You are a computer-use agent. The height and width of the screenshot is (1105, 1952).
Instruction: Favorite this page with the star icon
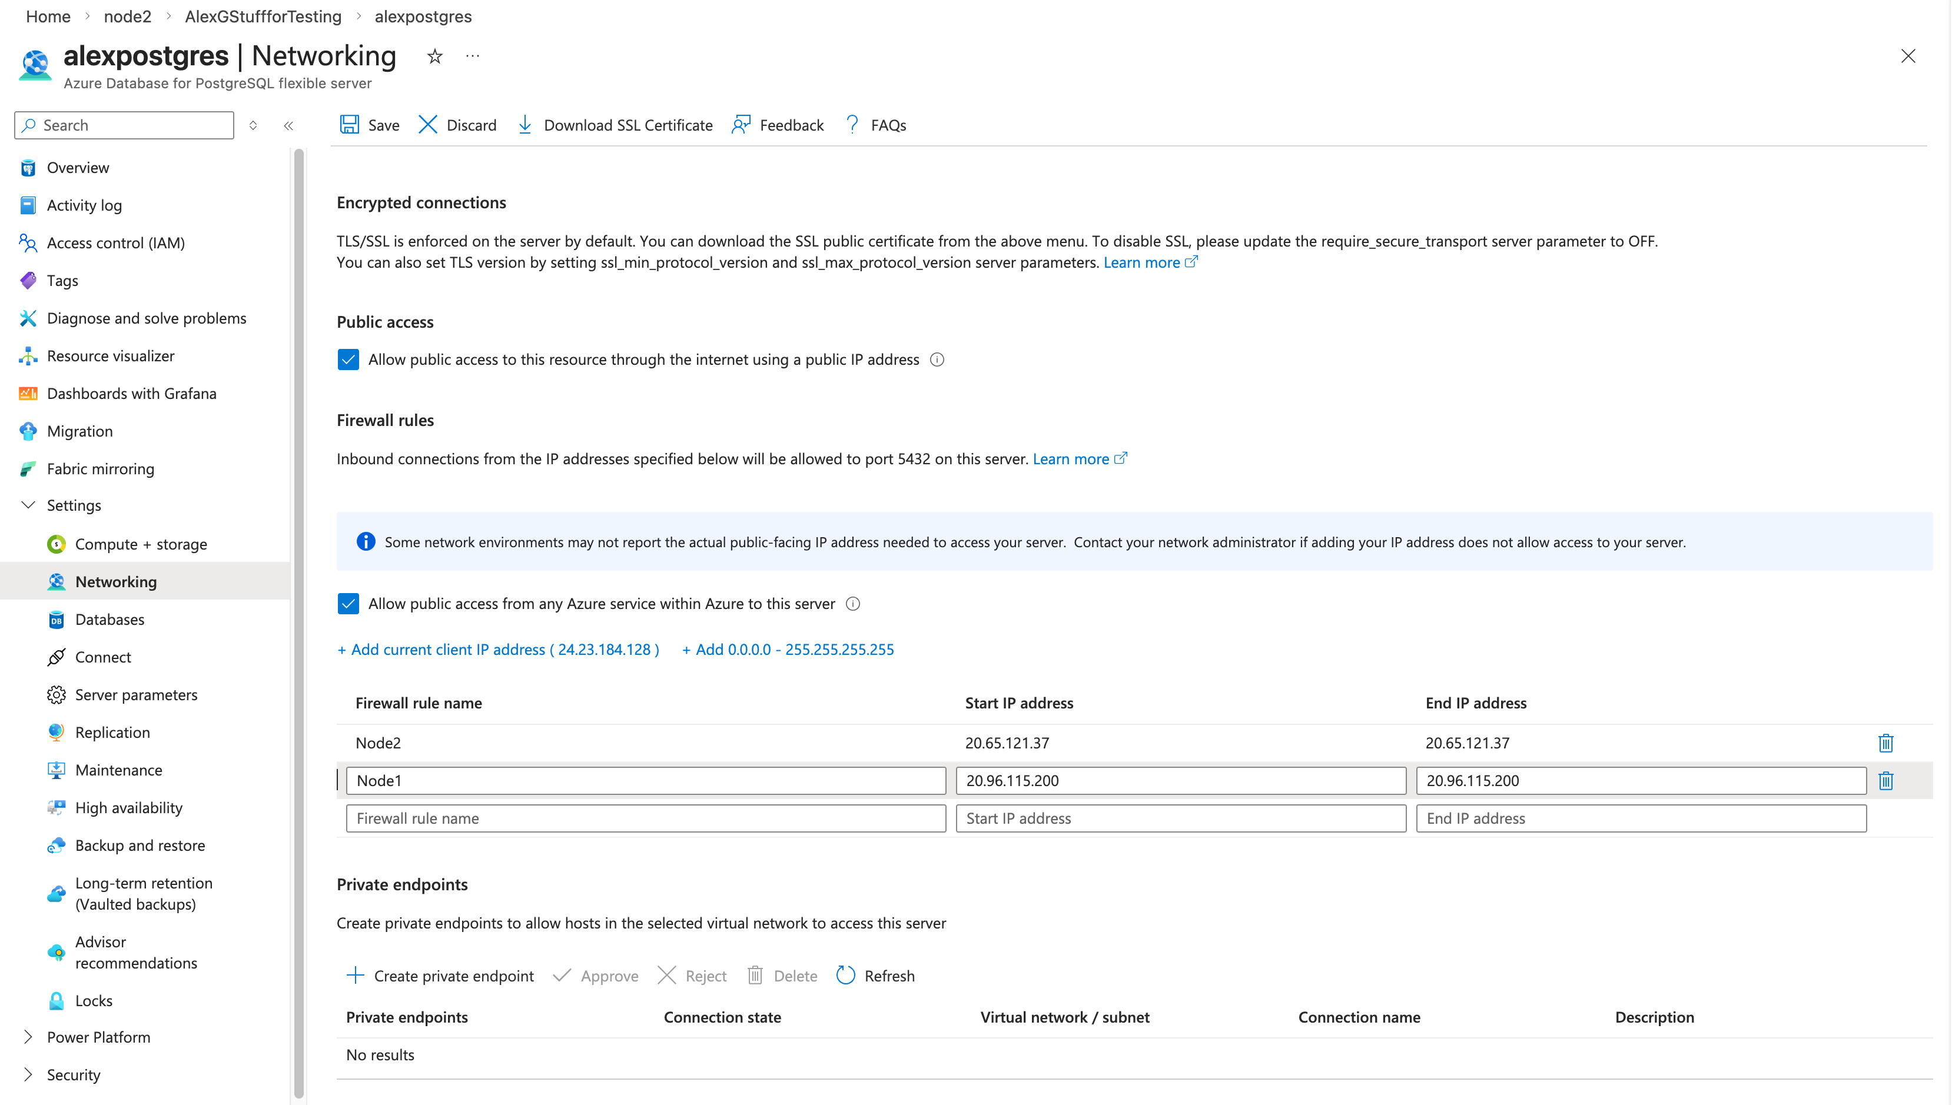pos(434,56)
